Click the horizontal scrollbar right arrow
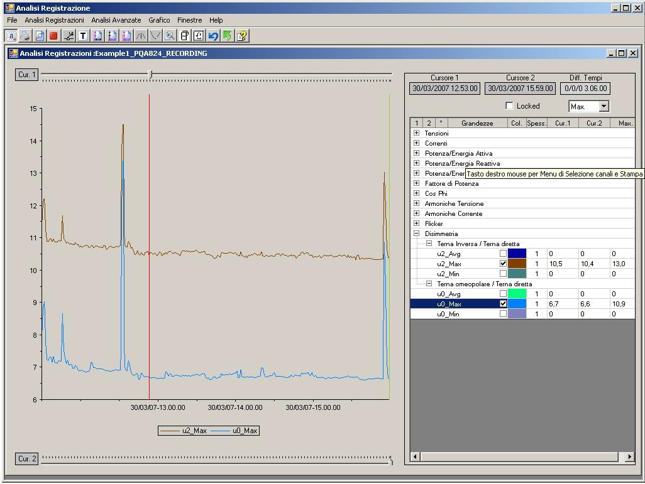 pos(629,456)
